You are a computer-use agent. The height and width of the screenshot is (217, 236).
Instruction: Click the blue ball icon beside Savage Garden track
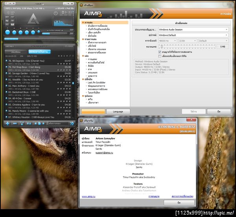[6, 73]
